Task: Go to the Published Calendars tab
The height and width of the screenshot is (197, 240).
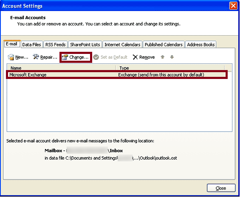Action: [x=164, y=45]
